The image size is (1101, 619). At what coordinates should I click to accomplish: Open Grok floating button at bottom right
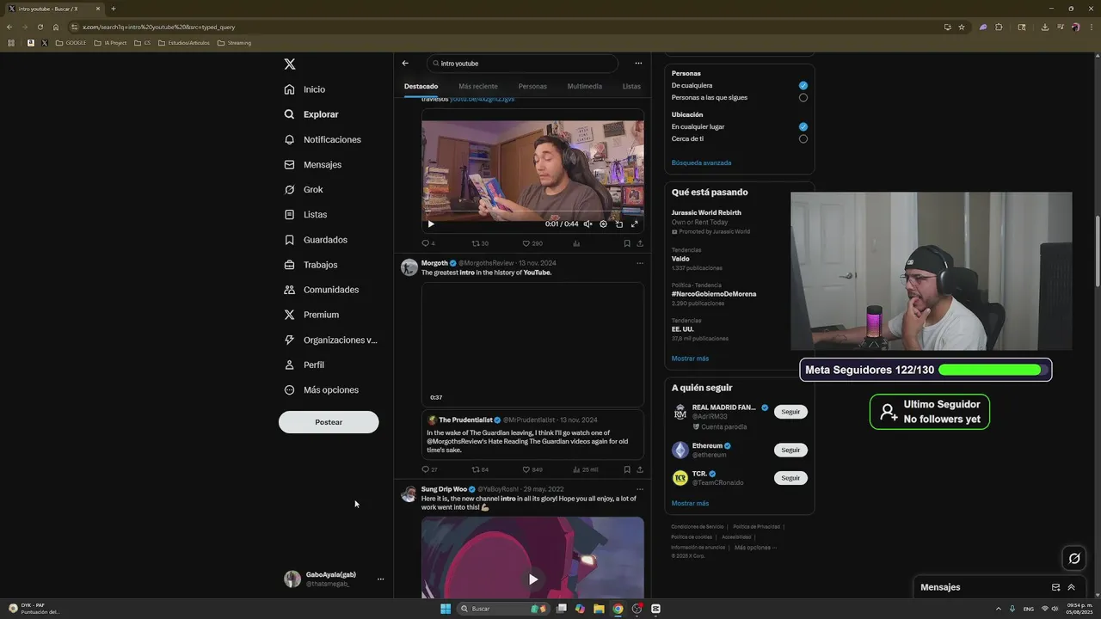click(x=1074, y=559)
